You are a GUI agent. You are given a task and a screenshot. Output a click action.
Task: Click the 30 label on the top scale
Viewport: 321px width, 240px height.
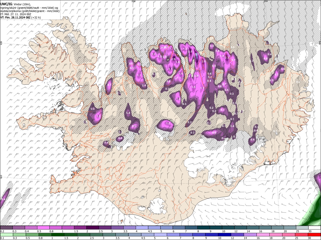coord(310,231)
